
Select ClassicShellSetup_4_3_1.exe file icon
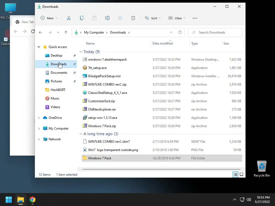tap(85, 93)
